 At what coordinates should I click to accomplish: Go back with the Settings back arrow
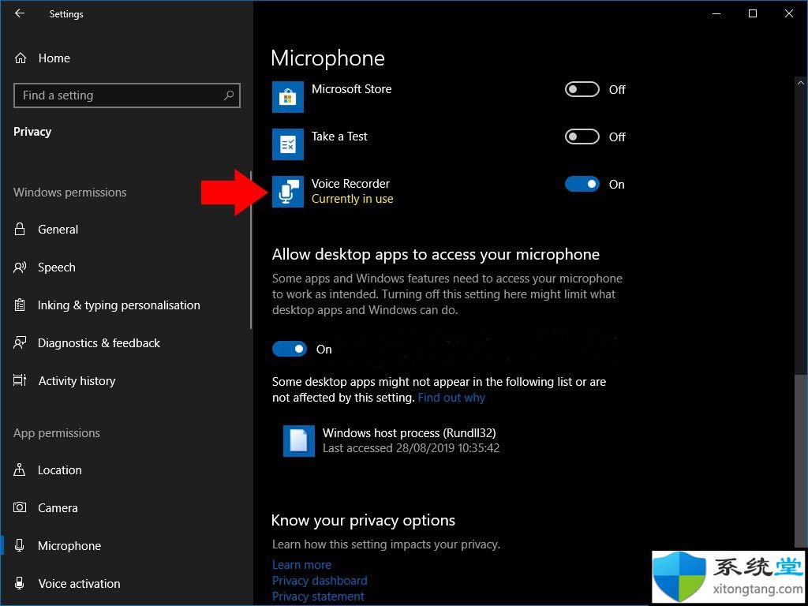point(20,14)
